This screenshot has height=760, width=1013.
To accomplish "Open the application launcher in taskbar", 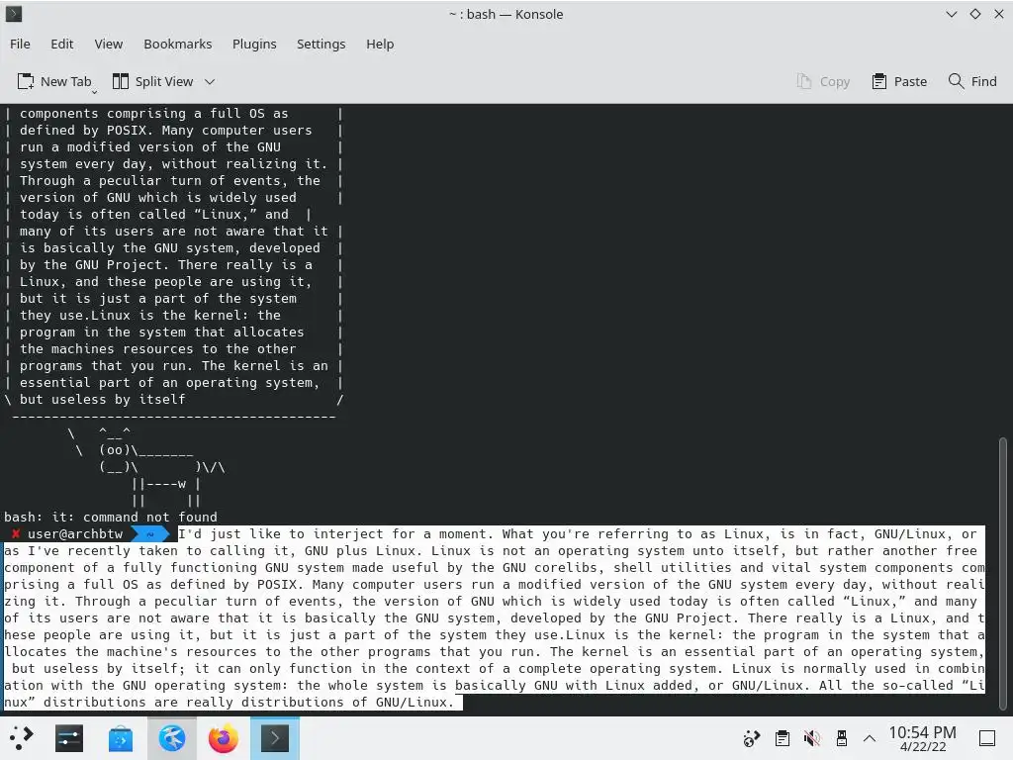I will (21, 738).
